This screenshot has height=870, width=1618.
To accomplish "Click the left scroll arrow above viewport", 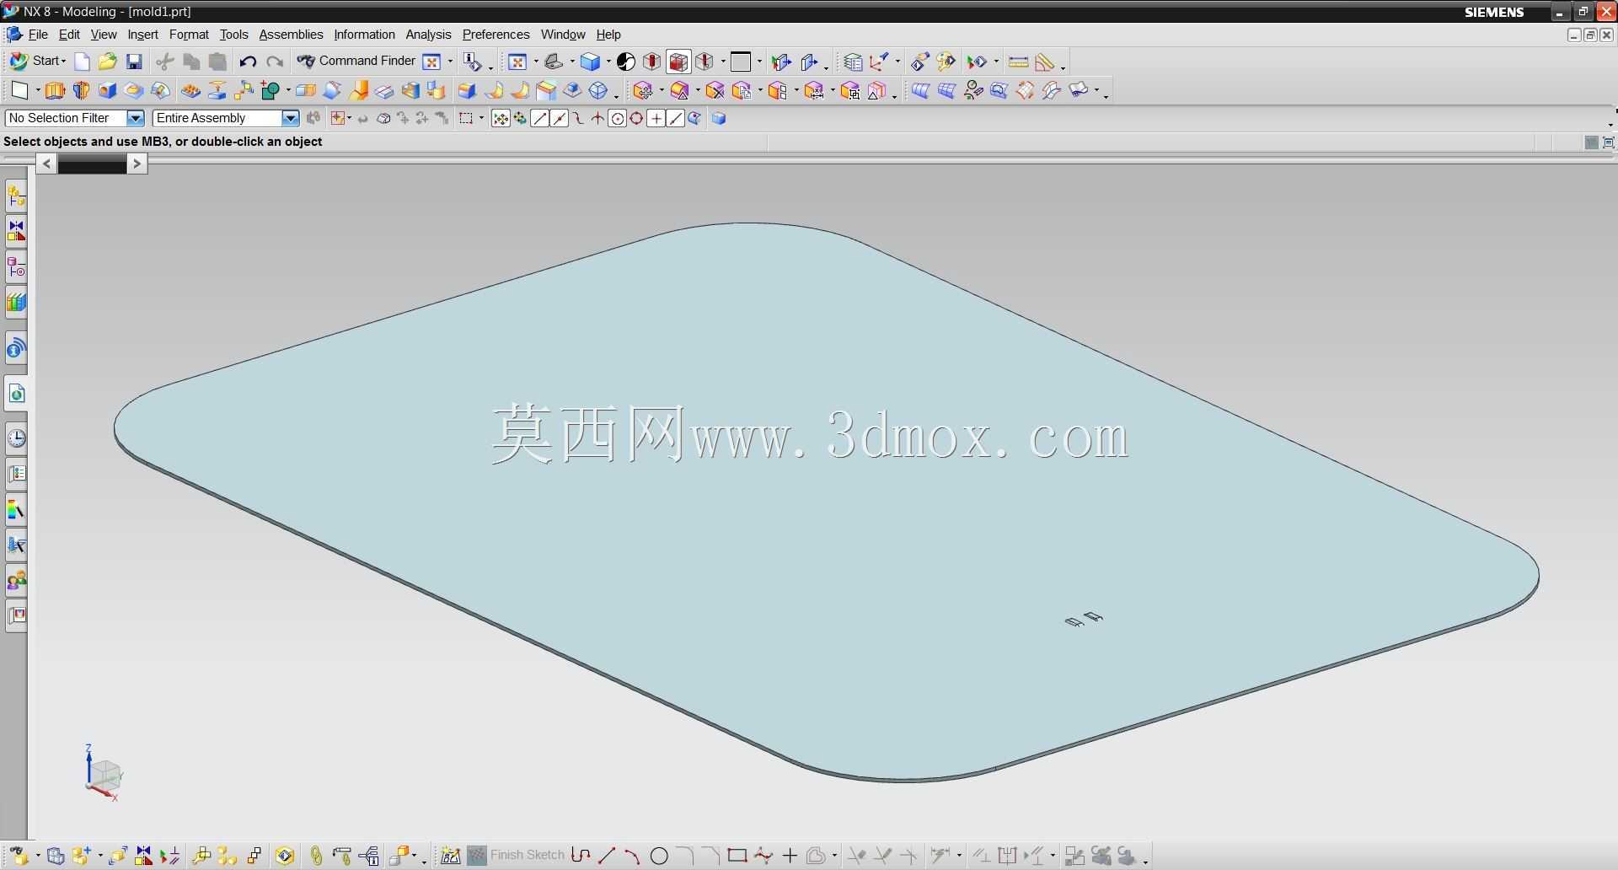I will (46, 164).
